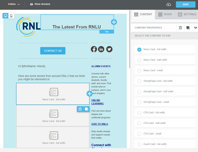The width and height of the screenshot is (198, 152).
Task: Select GivingPage Card - half width option
Action: 165,91
